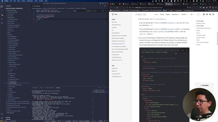Open the Source Control view in VS Code

(2, 15)
